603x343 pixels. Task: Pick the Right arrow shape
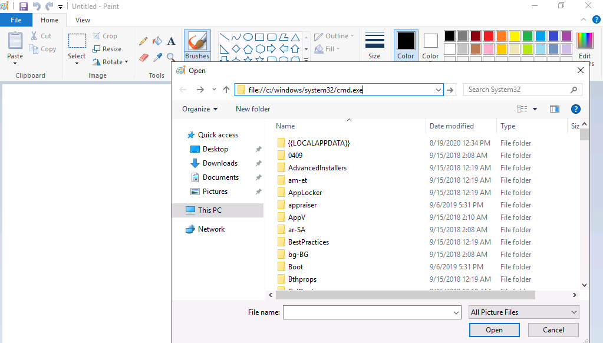click(x=271, y=49)
